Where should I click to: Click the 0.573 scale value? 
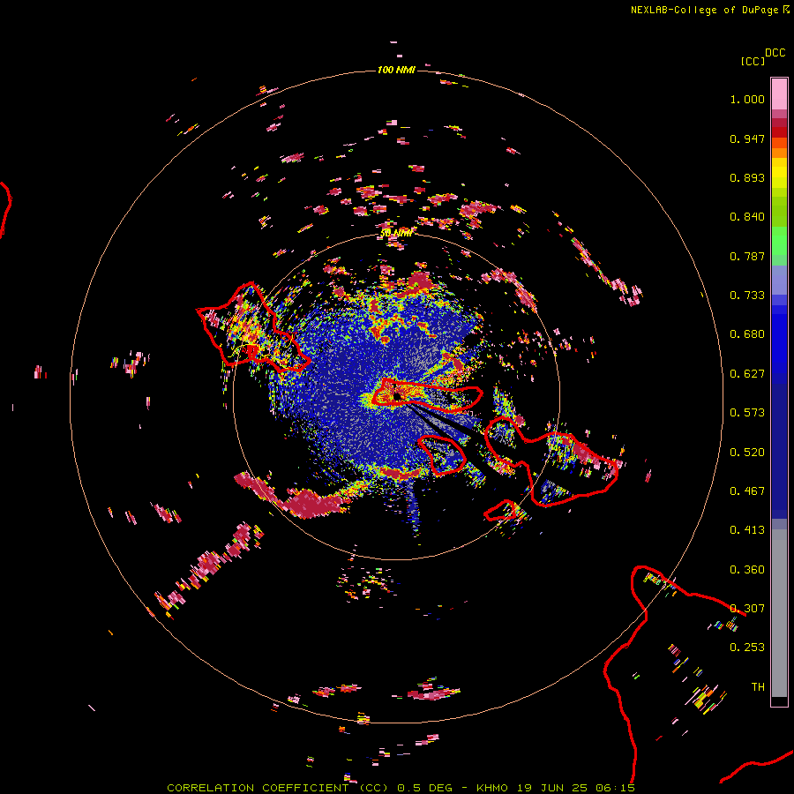tap(747, 413)
